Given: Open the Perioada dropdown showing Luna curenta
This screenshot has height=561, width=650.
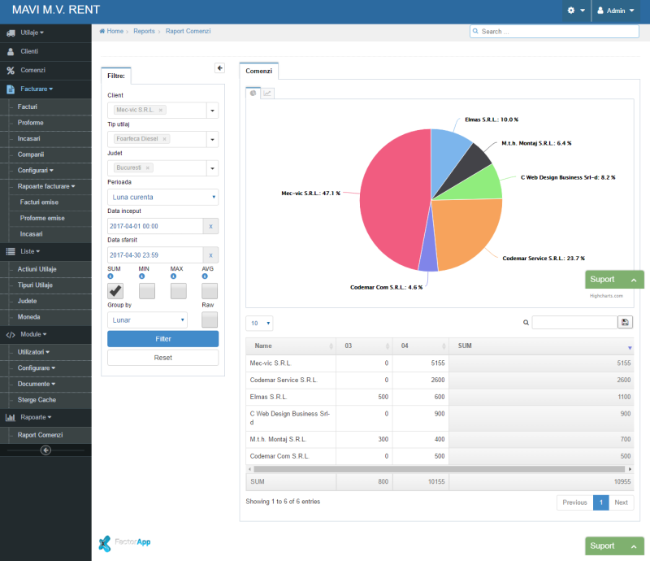Looking at the screenshot, I should pos(162,197).
